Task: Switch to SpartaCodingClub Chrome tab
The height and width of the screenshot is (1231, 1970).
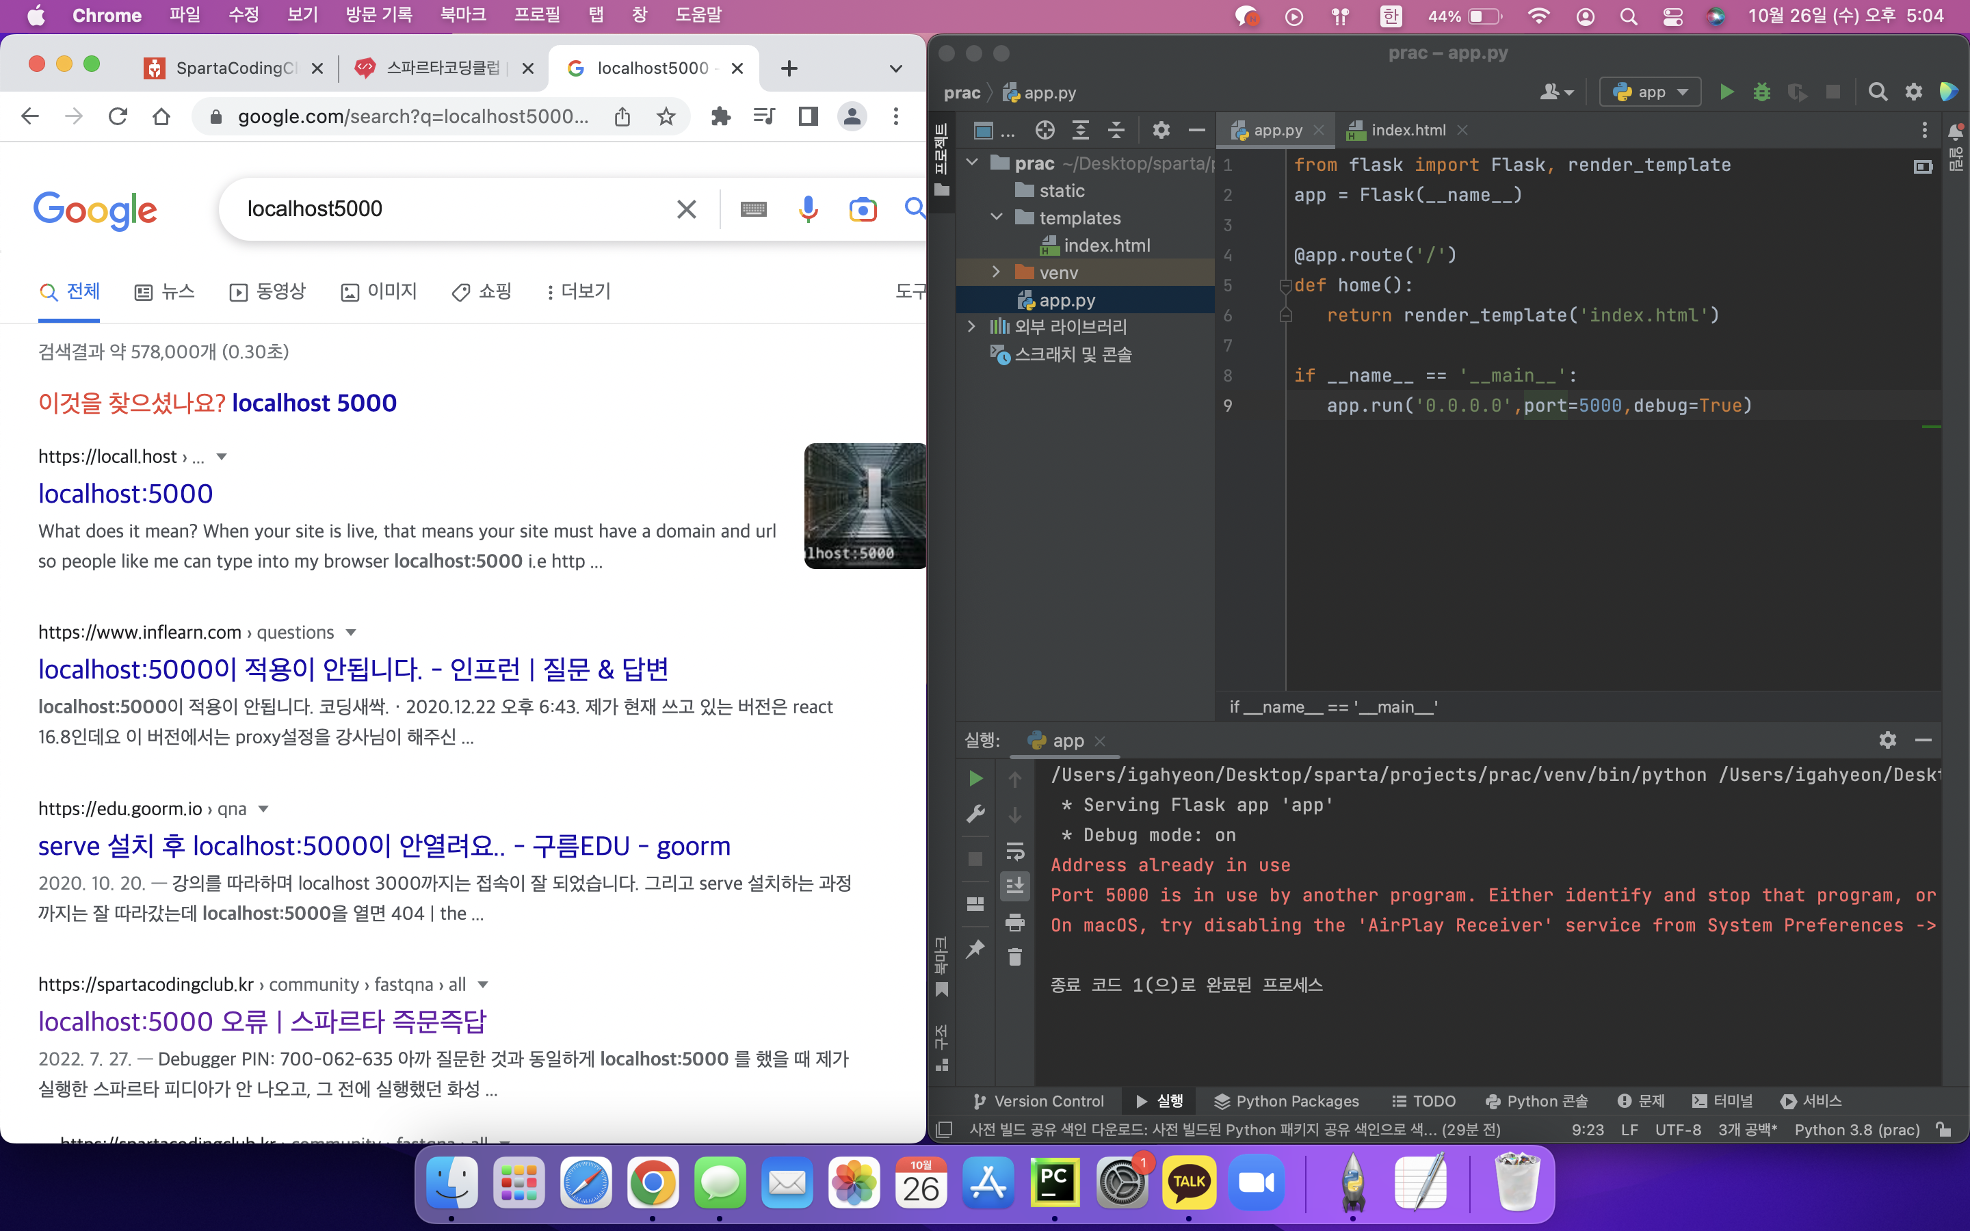Action: pos(233,68)
